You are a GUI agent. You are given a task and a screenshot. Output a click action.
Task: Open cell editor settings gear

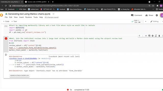click(153, 36)
